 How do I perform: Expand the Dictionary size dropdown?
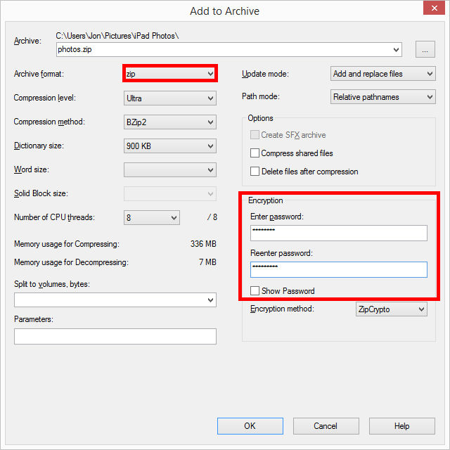pyautogui.click(x=169, y=146)
